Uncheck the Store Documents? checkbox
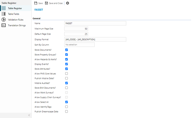Screen dimensions: 193x118 tap(67, 50)
